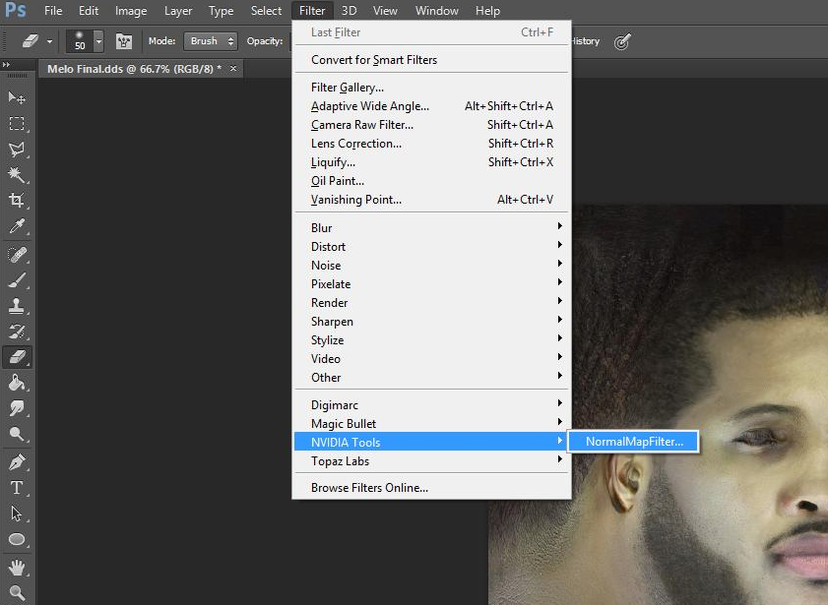Select the Healing Brush tool

pos(17,255)
